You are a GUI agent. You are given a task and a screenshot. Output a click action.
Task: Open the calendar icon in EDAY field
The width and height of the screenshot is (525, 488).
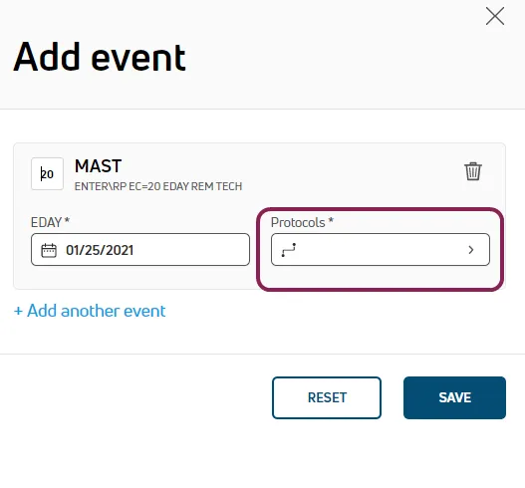[x=49, y=250]
